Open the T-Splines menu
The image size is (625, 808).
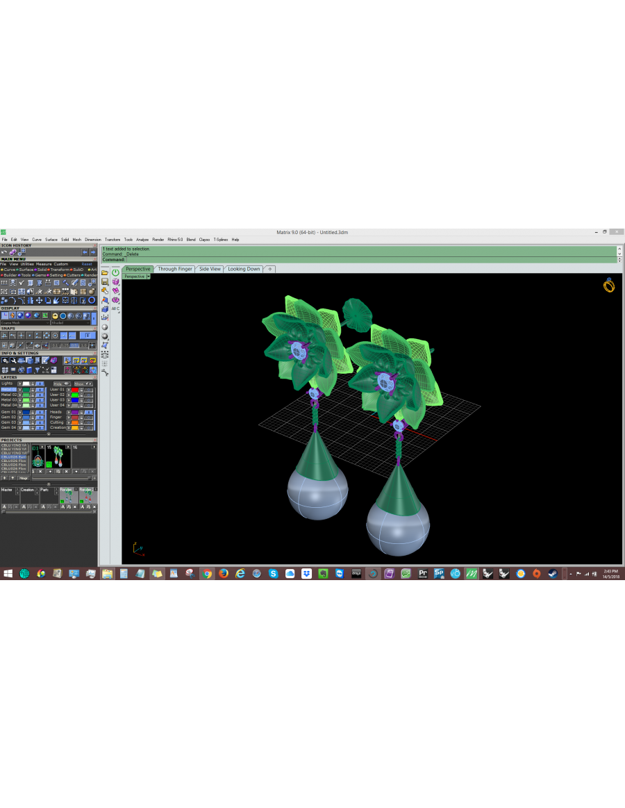click(221, 240)
